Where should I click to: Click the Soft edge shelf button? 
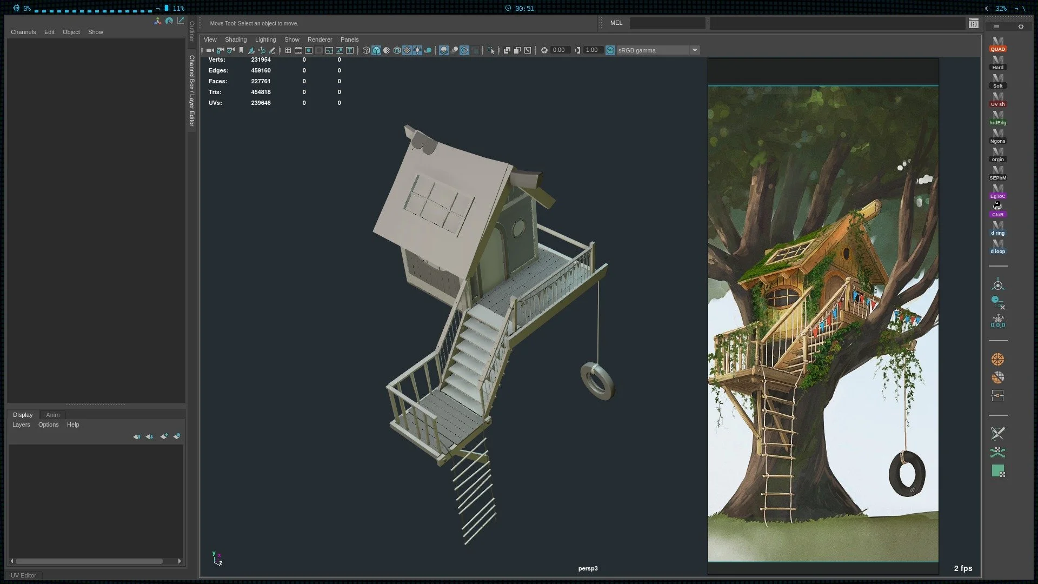997,82
